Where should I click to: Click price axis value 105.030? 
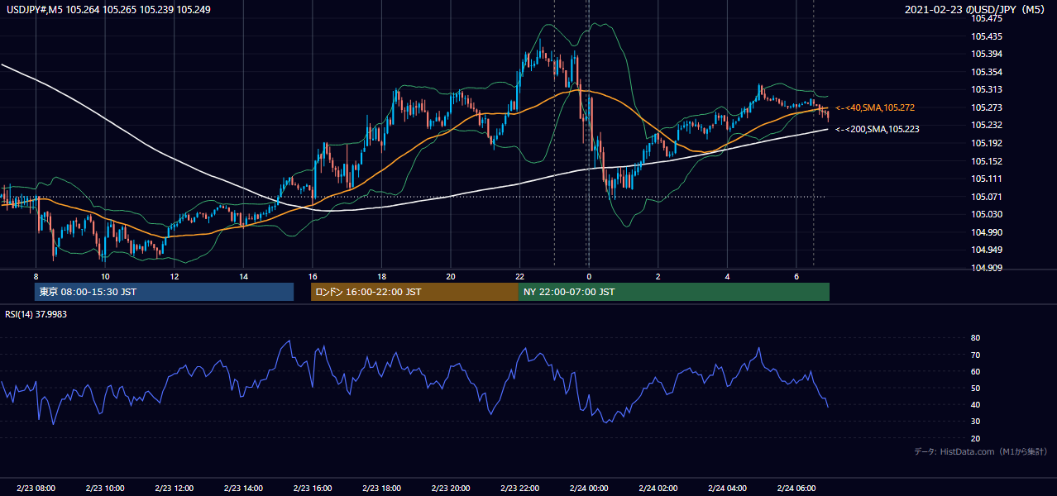coord(987,214)
